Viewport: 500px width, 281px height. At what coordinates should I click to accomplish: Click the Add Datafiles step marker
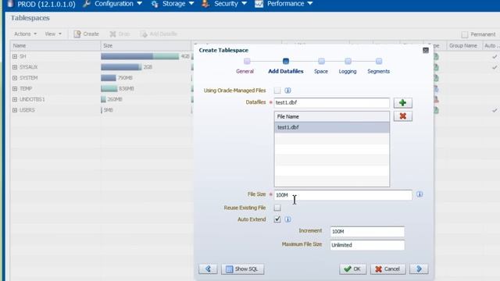286,61
